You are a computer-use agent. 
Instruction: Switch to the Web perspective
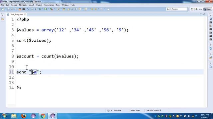click(208, 9)
